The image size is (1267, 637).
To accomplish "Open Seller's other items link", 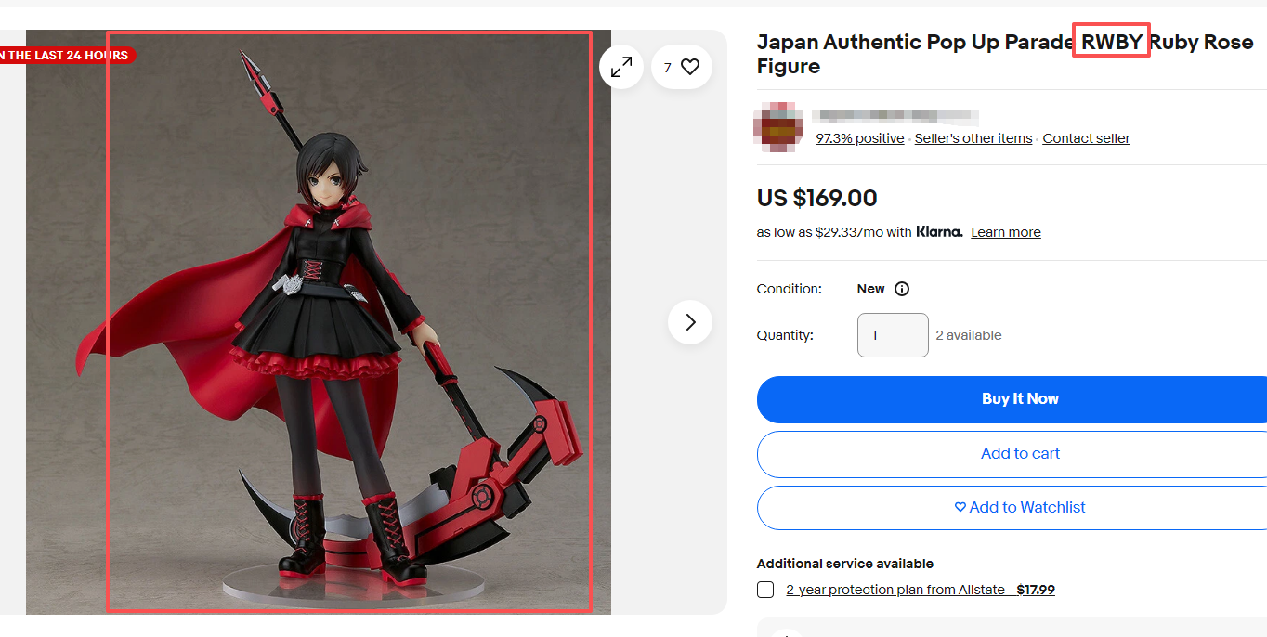I will click(973, 138).
